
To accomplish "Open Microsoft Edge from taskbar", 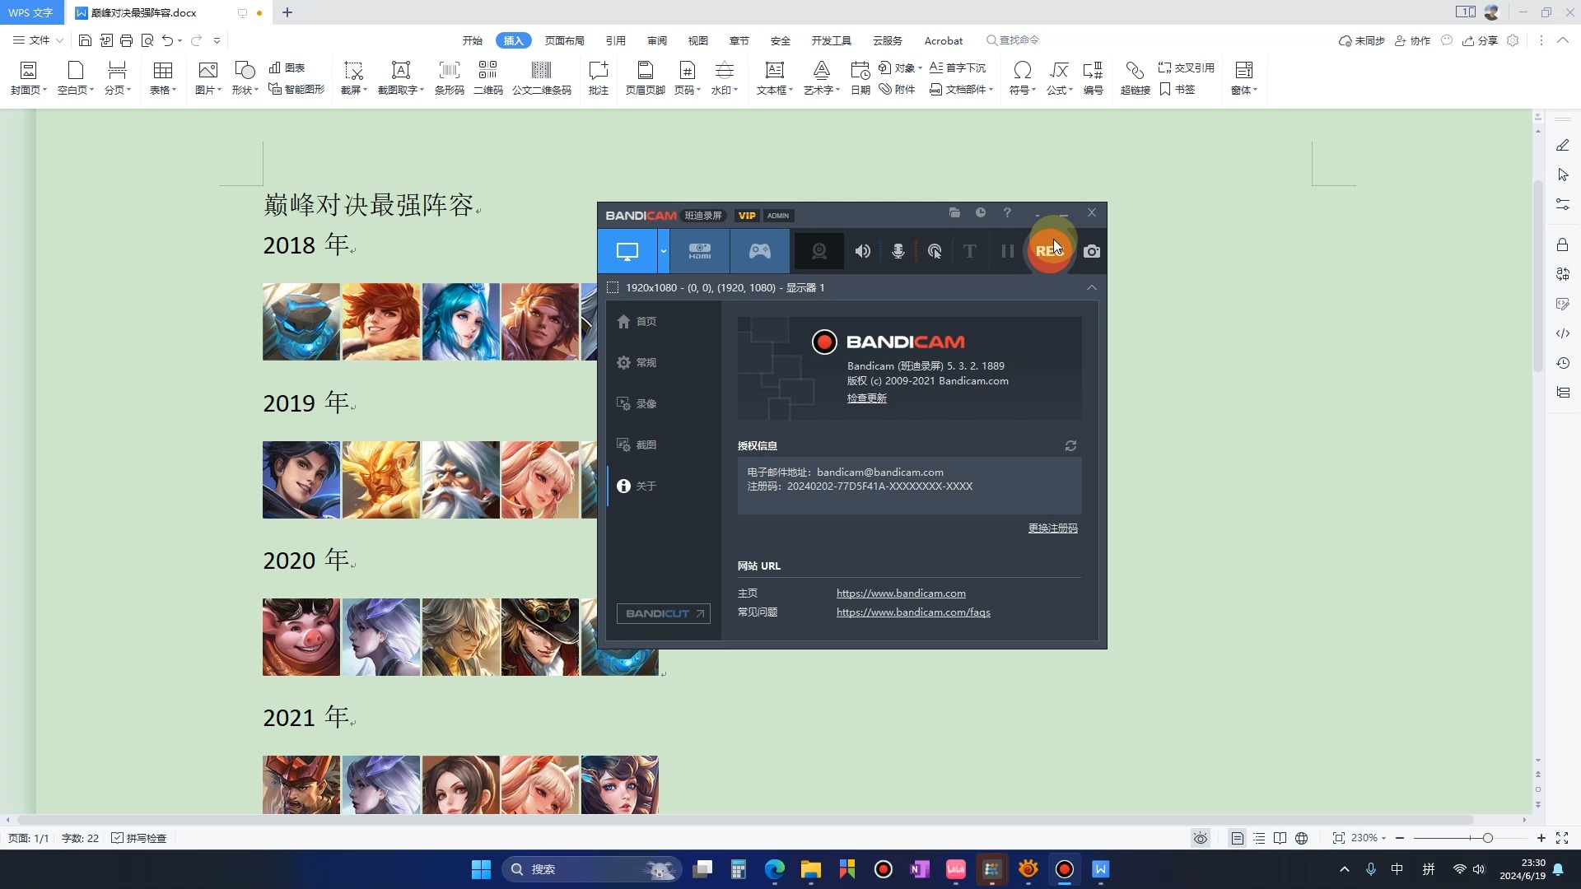I will point(774,869).
